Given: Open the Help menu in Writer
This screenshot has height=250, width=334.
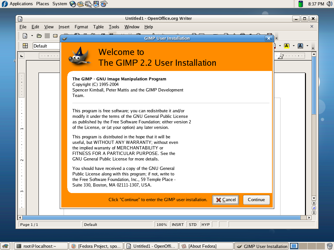Looking at the screenshot, I should pos(148,27).
